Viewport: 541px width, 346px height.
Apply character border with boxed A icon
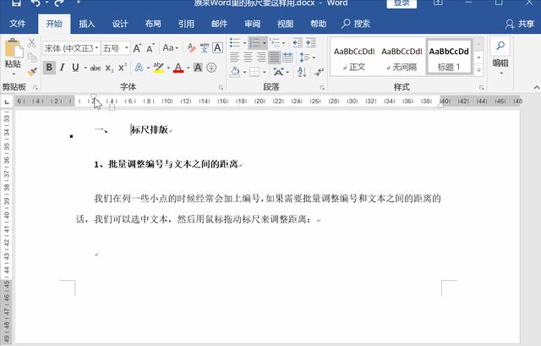coord(217,48)
